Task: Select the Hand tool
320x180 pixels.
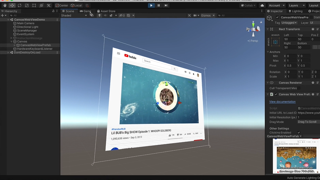Action: [5, 5]
